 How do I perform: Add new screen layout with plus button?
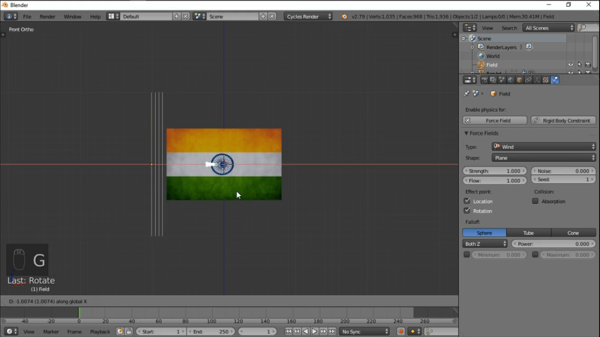pos(177,16)
